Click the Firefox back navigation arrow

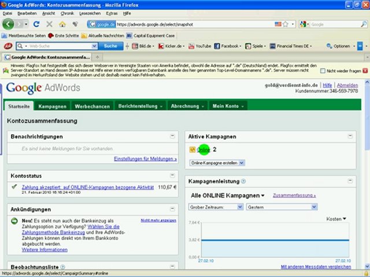[9, 24]
